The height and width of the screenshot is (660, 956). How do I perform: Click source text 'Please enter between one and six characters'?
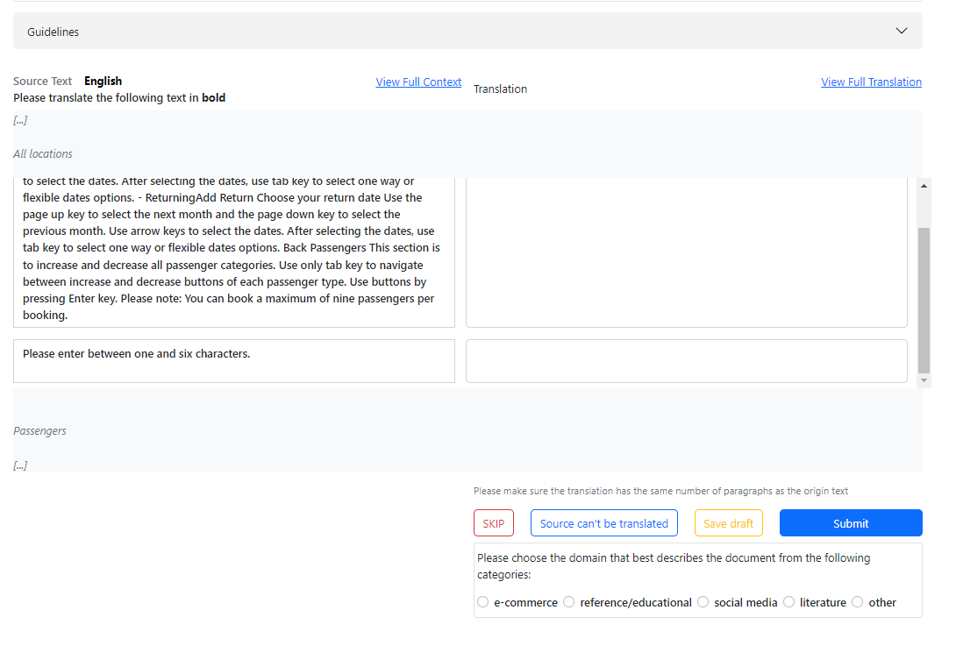click(x=137, y=354)
